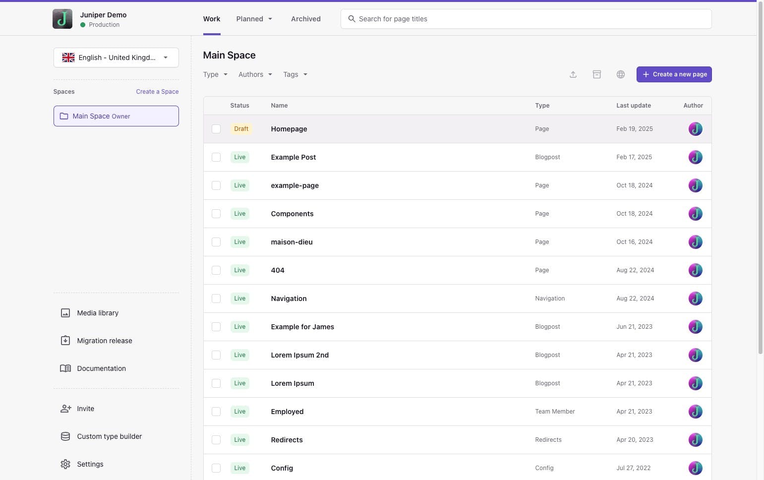Open Media library from sidebar
Screen dimensions: 764x480
(98, 313)
